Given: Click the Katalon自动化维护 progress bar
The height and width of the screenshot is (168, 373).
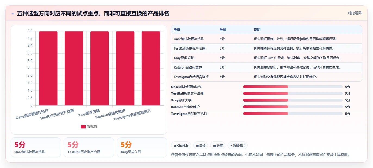Looking at the screenshot, I should [x=293, y=107].
